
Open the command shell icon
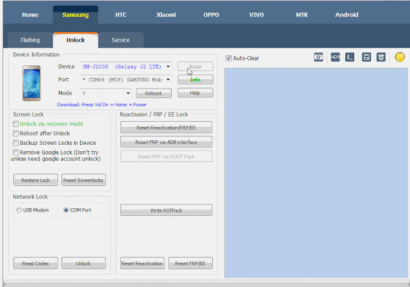(x=350, y=57)
